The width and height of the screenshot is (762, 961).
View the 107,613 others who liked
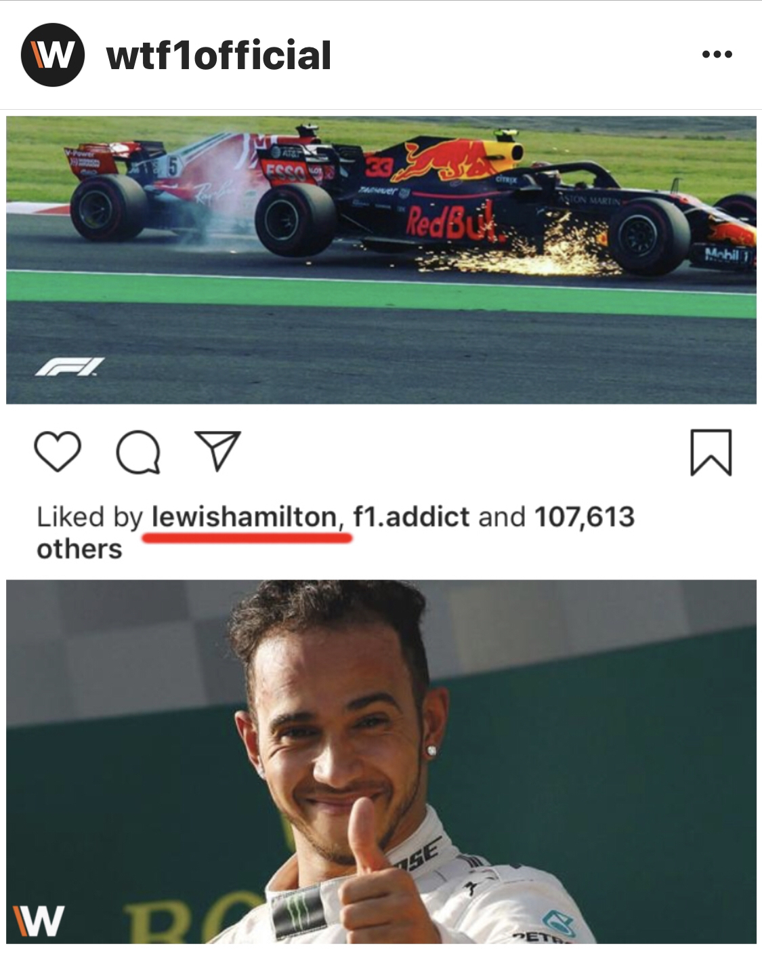coord(584,517)
